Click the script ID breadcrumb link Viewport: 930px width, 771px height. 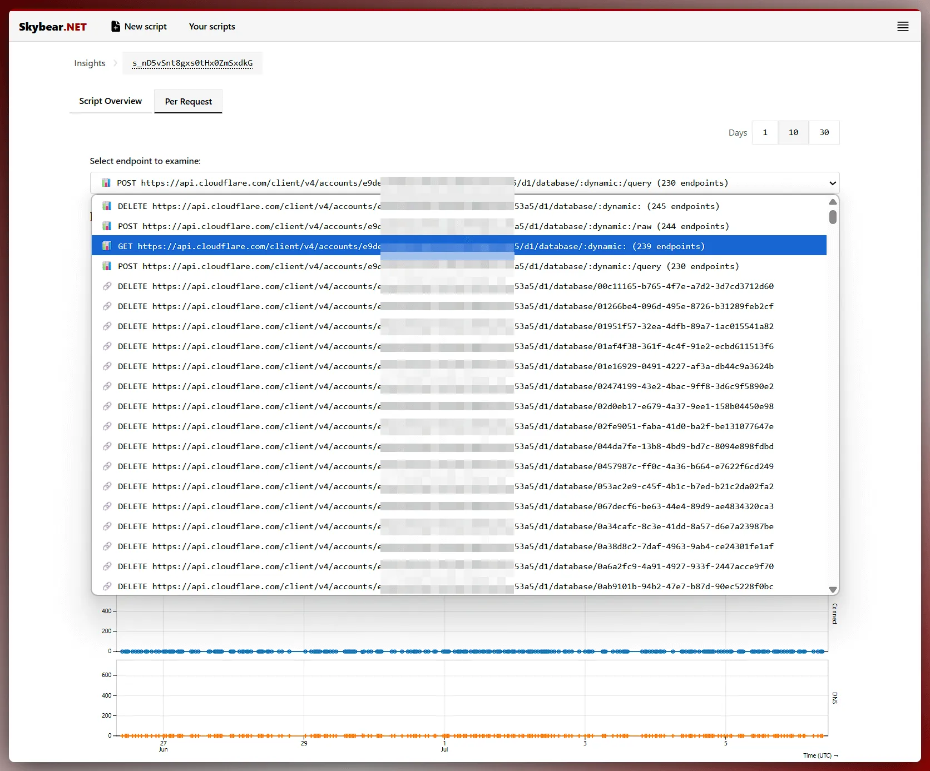point(192,63)
